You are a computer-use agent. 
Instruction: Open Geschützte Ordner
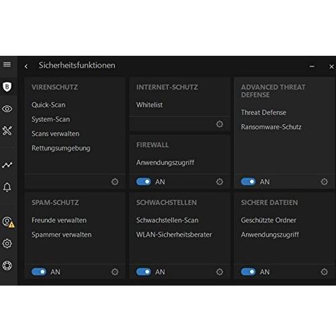(x=269, y=220)
